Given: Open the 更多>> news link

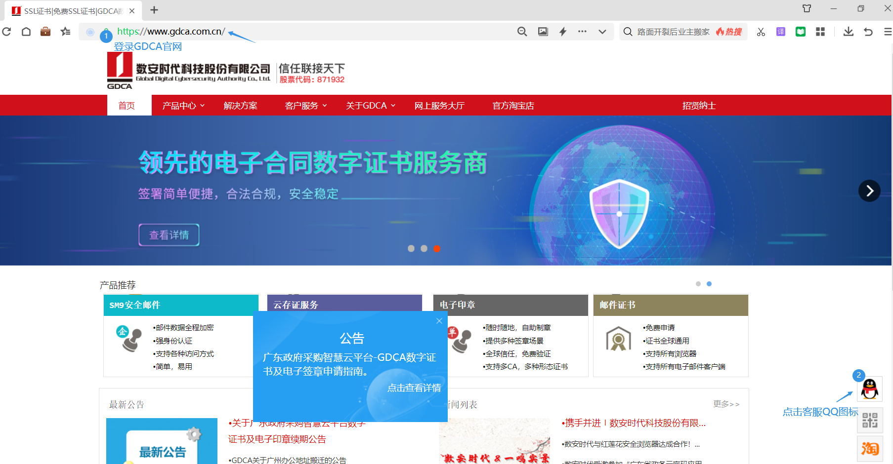Looking at the screenshot, I should [726, 404].
